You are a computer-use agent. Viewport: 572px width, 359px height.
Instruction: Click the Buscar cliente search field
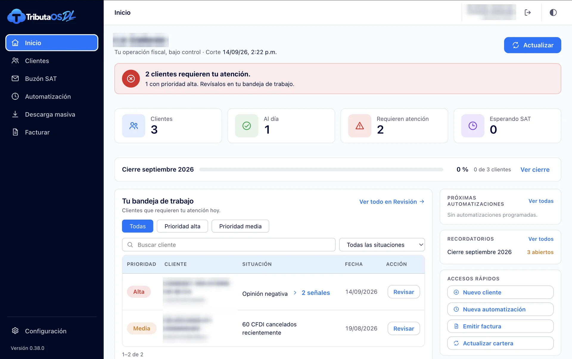pyautogui.click(x=229, y=245)
